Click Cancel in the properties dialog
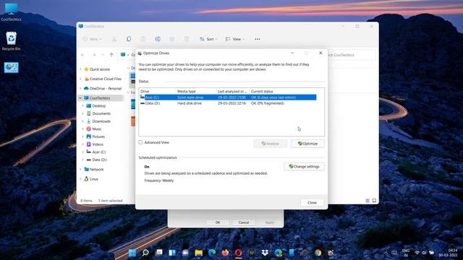This screenshot has width=463, height=260. click(x=244, y=222)
